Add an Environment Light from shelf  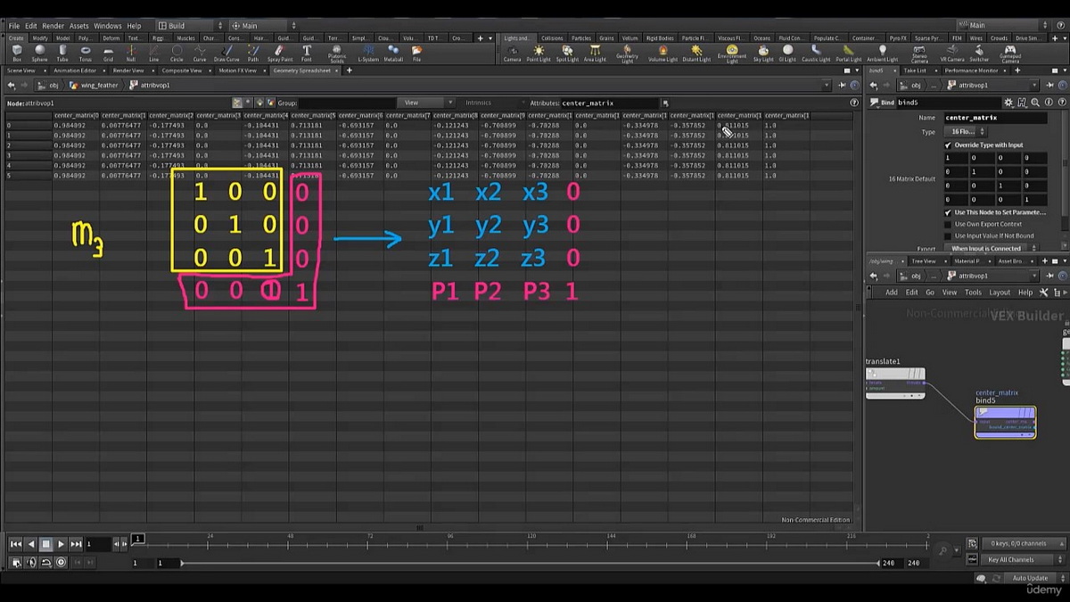732,54
